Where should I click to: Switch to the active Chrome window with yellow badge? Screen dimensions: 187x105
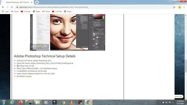(89, 102)
